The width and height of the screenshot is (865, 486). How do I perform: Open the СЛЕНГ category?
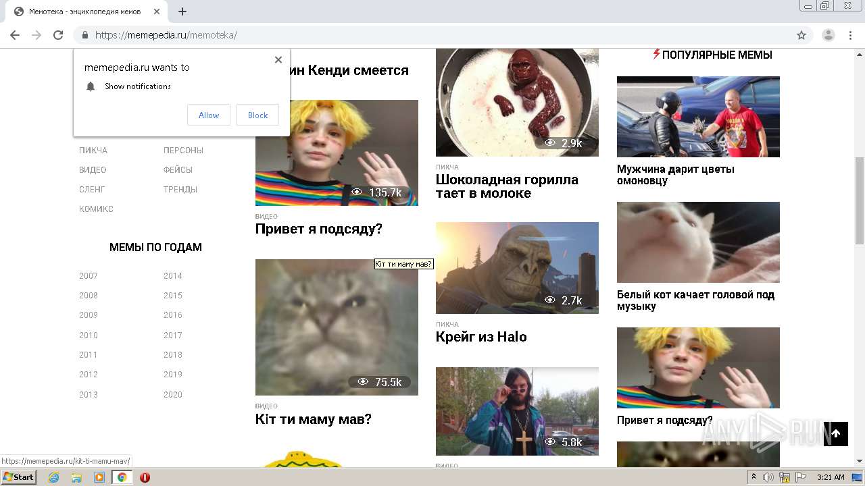[x=92, y=190]
